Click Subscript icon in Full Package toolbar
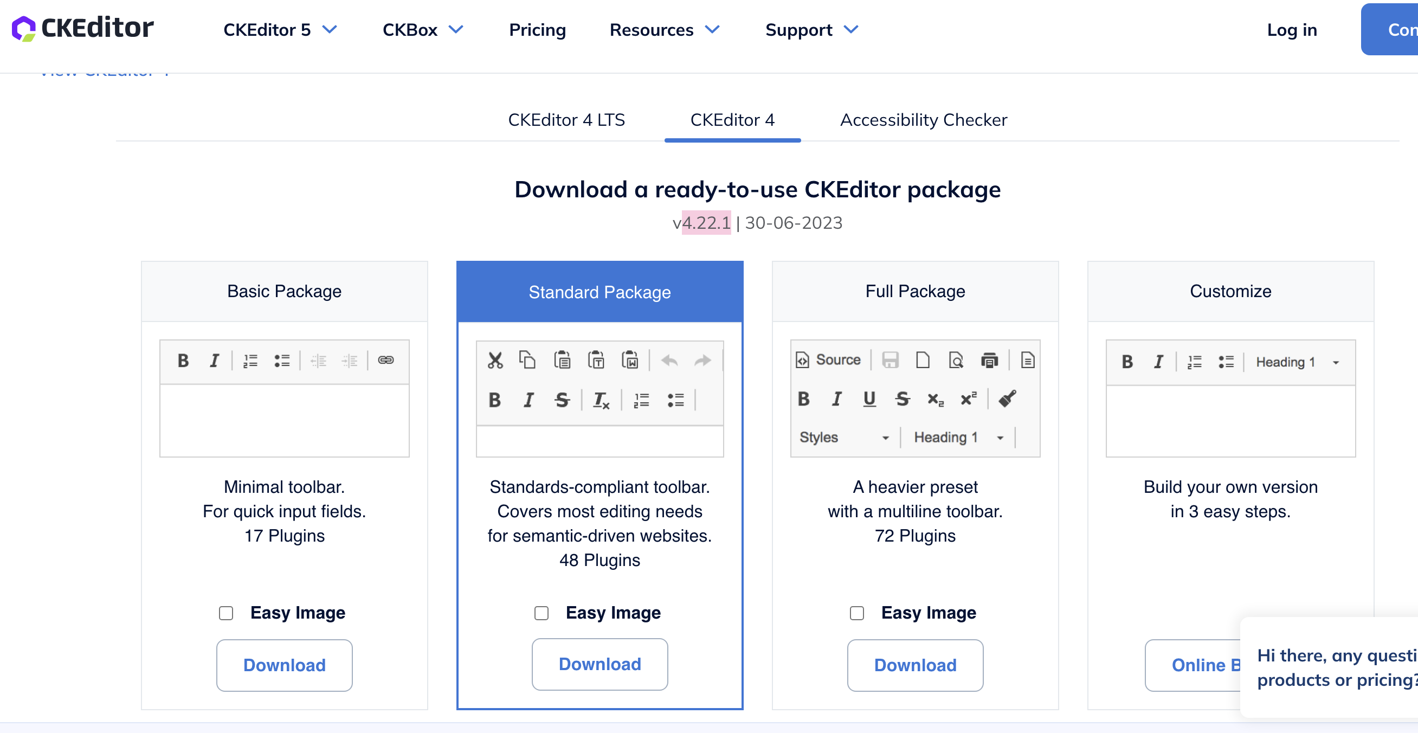This screenshot has width=1418, height=733. point(935,399)
